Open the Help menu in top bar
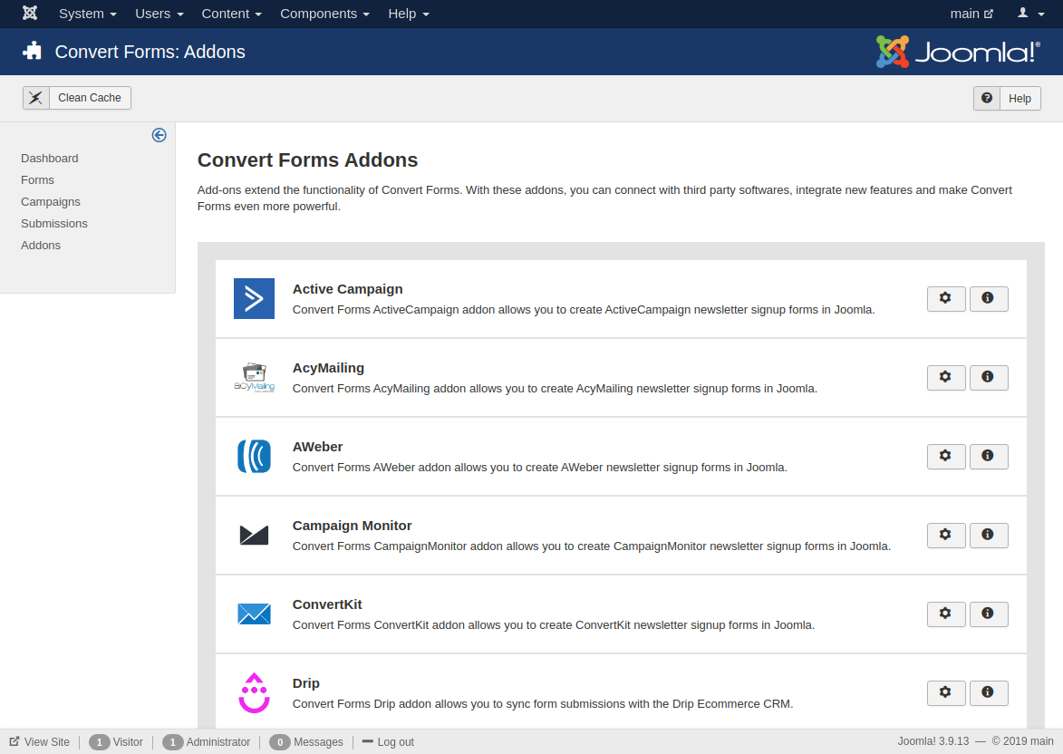 pyautogui.click(x=409, y=14)
